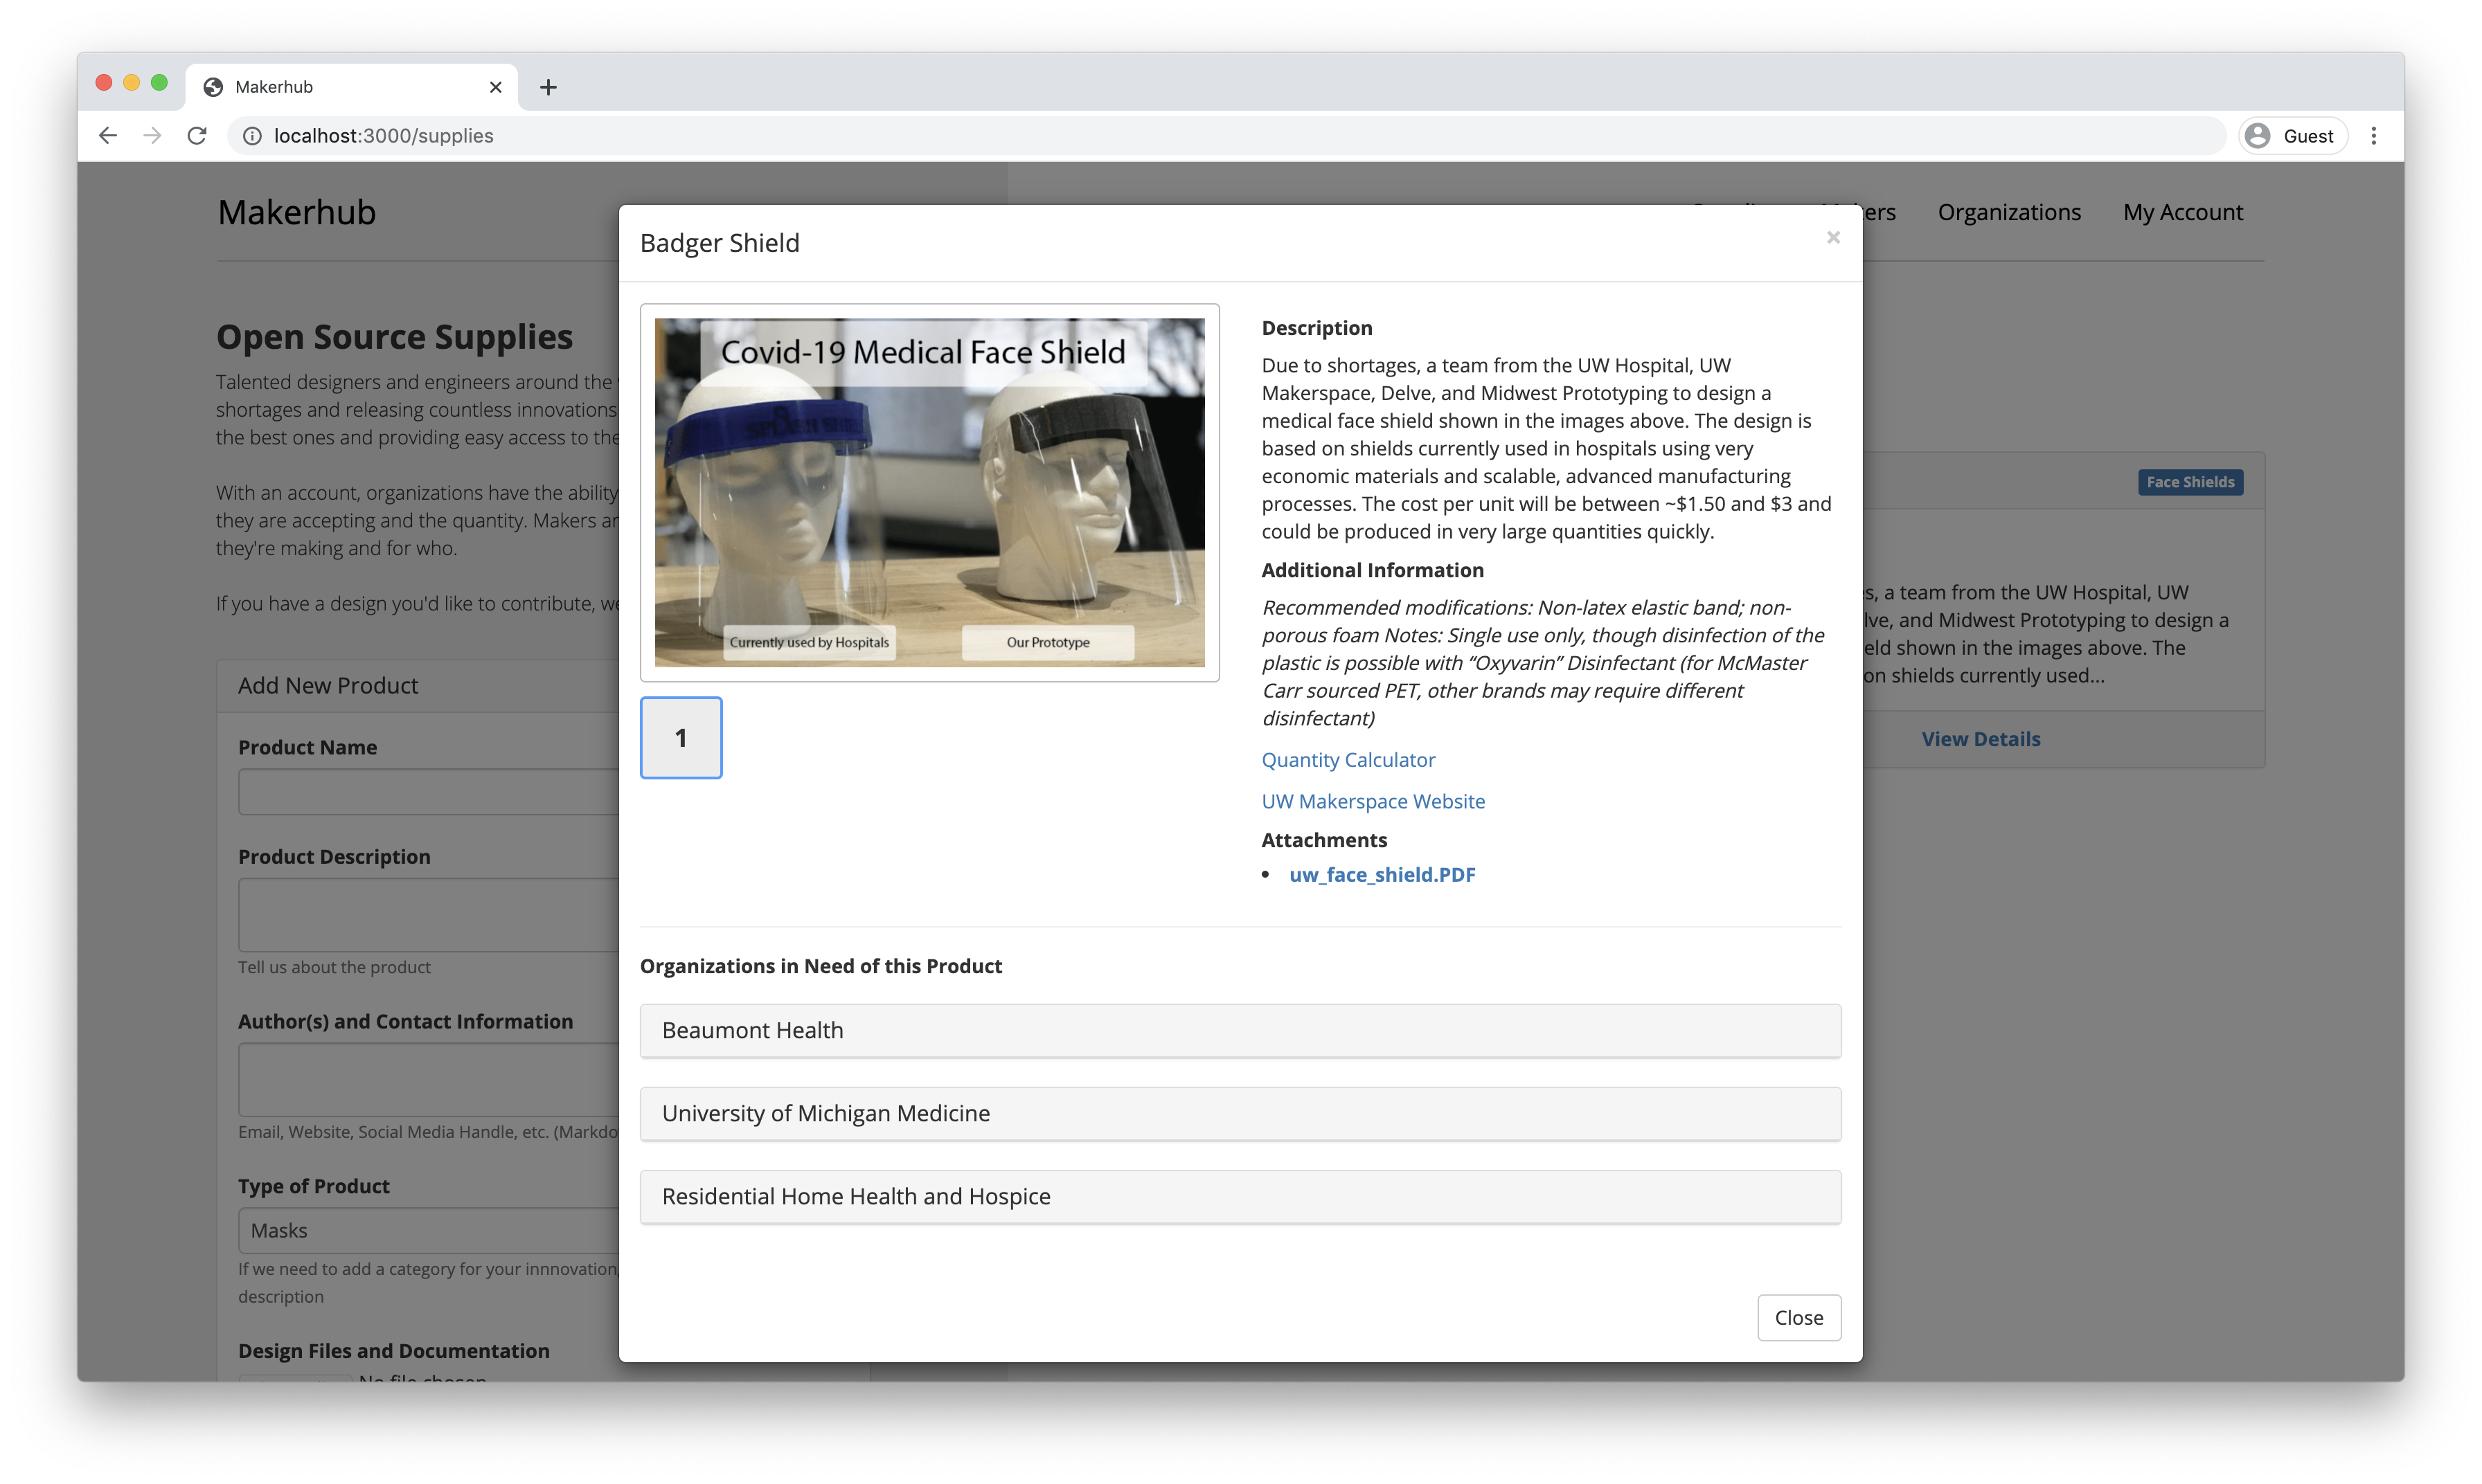Download the uw_face_shield.PDF attachment
Image resolution: width=2482 pixels, height=1484 pixels.
[1382, 874]
